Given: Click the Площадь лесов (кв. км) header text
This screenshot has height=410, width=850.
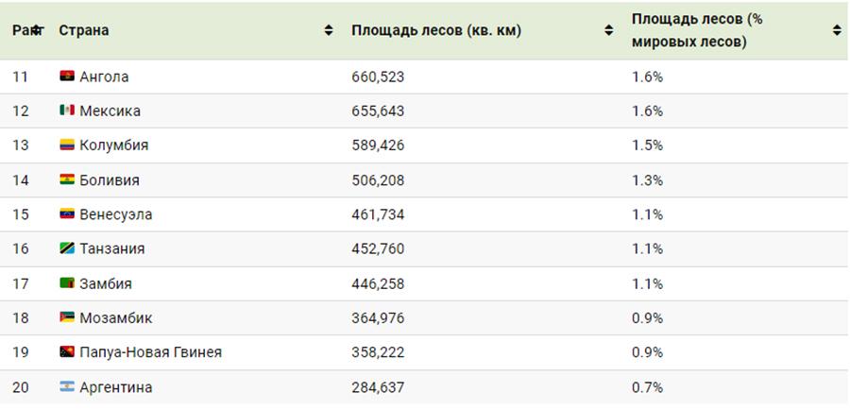Looking at the screenshot, I should click(x=436, y=30).
